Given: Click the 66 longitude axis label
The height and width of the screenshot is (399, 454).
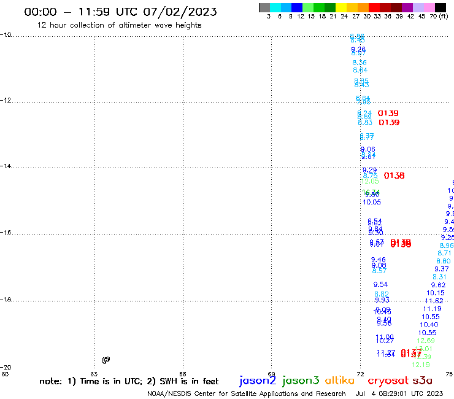Looking at the screenshot, I should tap(183, 374).
